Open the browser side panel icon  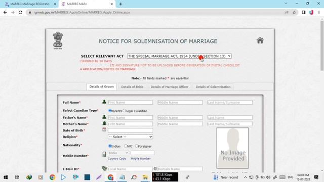point(304,12)
